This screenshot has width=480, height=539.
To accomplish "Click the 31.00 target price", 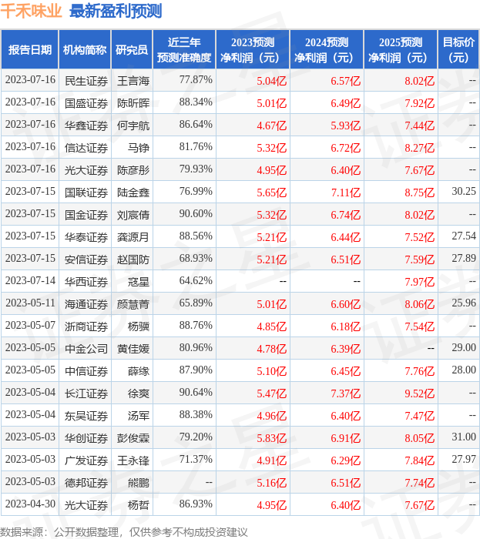I will pyautogui.click(x=464, y=437).
